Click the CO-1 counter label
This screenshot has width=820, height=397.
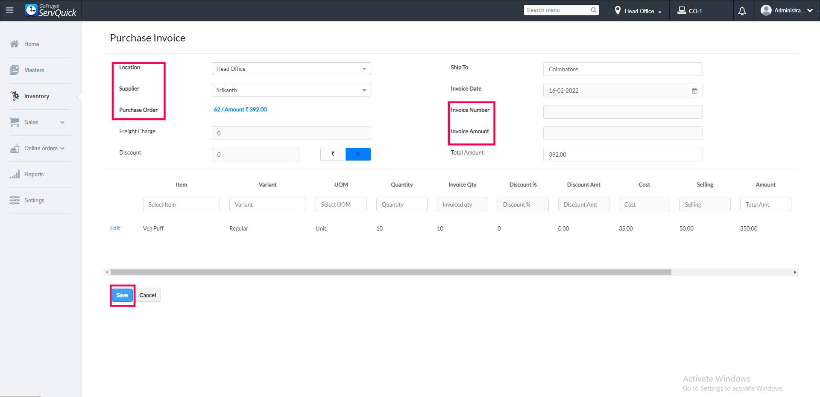(695, 11)
